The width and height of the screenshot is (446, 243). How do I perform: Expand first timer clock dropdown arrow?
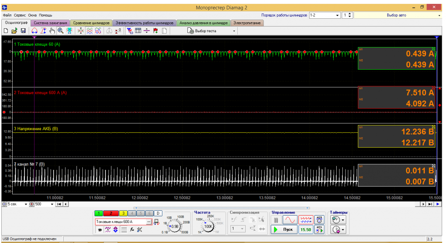[343, 220]
